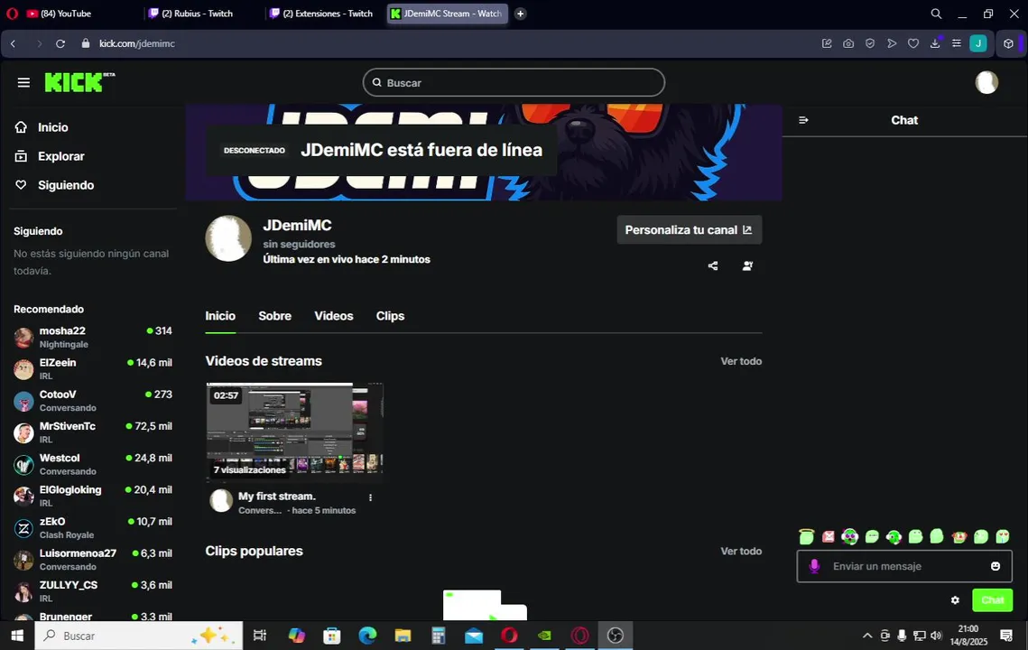Open the Windows Start menu
Viewport: 1028px width, 650px height.
18,636
